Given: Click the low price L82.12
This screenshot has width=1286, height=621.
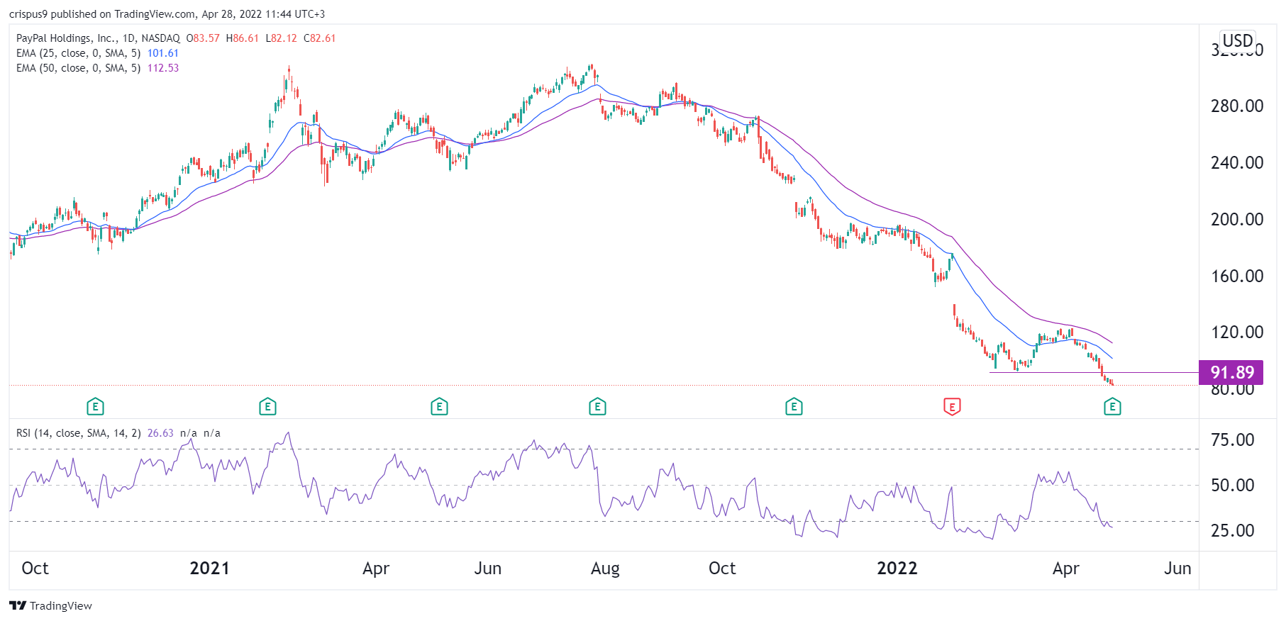Looking at the screenshot, I should [x=282, y=38].
